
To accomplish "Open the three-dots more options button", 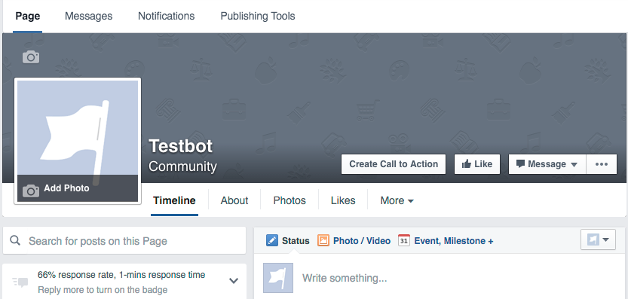I will (x=602, y=164).
